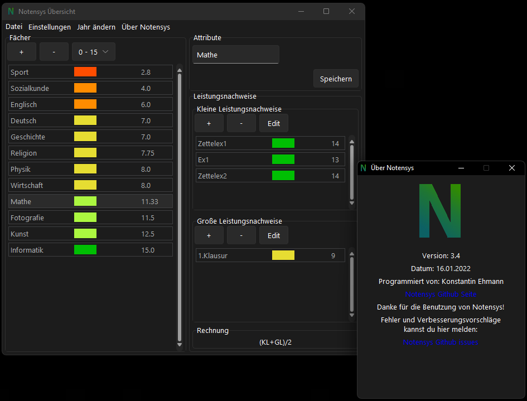
Task: Open the Notensys Github issues link
Action: (x=441, y=342)
